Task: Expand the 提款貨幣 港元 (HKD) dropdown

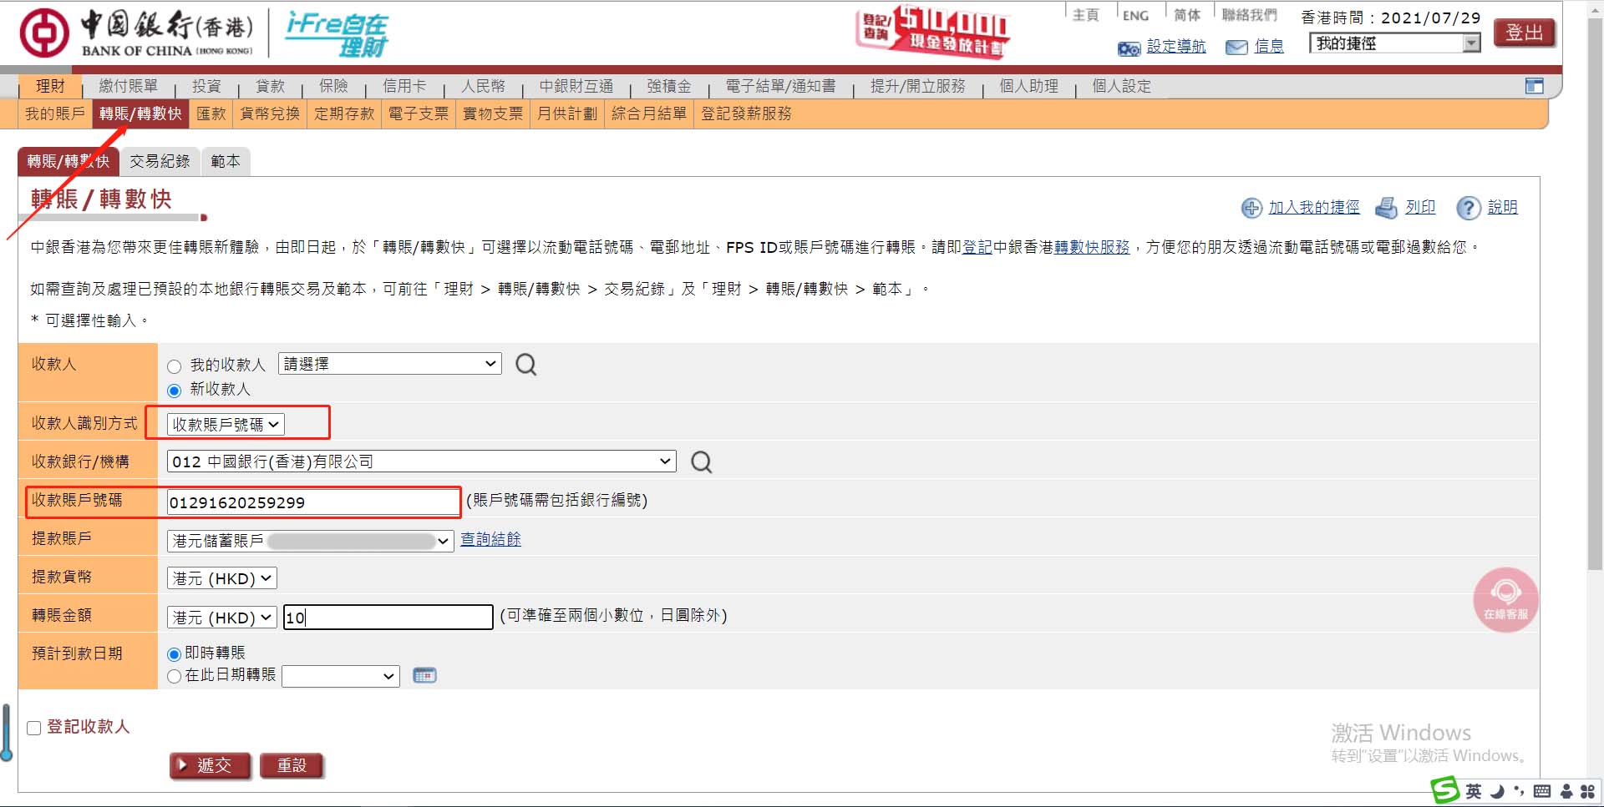Action: click(x=222, y=578)
